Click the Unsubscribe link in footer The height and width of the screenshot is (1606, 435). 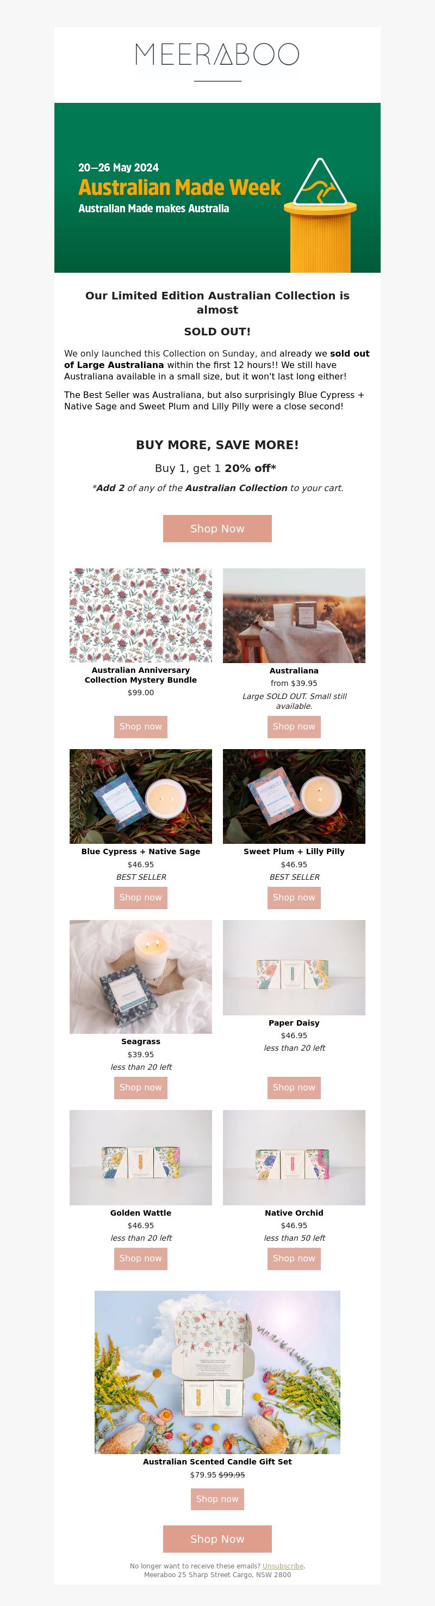tap(283, 1566)
